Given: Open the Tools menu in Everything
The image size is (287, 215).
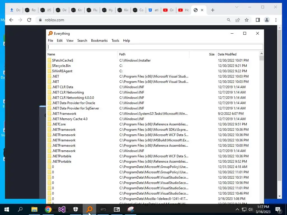Looking at the screenshot, I should 115,41.
